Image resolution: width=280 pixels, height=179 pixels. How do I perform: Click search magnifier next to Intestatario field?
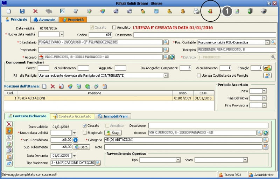click(x=166, y=42)
